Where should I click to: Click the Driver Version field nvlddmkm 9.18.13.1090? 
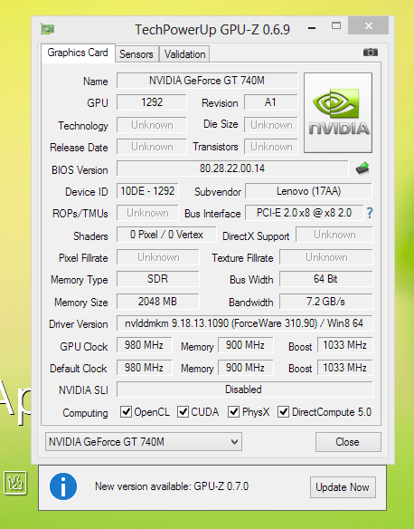[245, 323]
